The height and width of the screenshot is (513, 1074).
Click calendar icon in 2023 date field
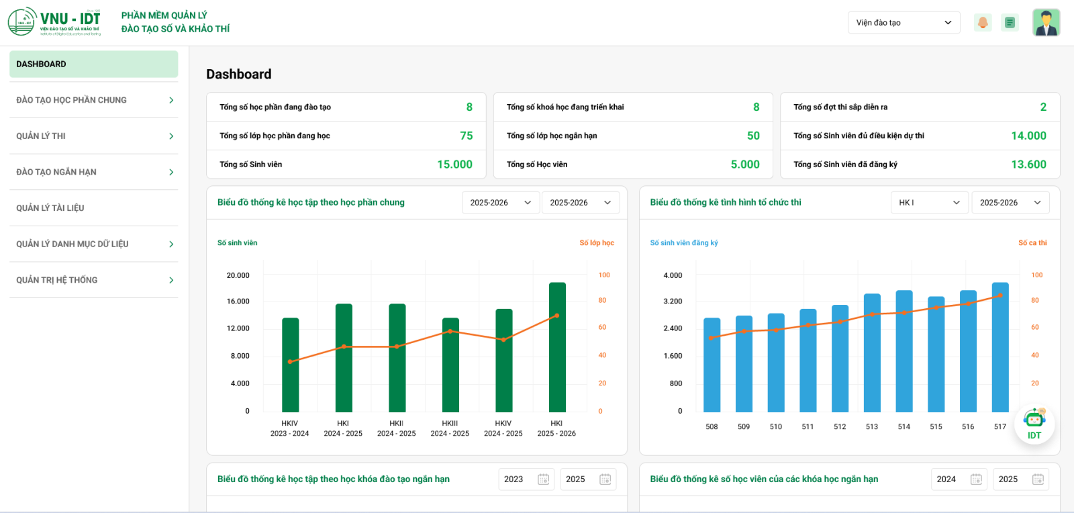544,479
